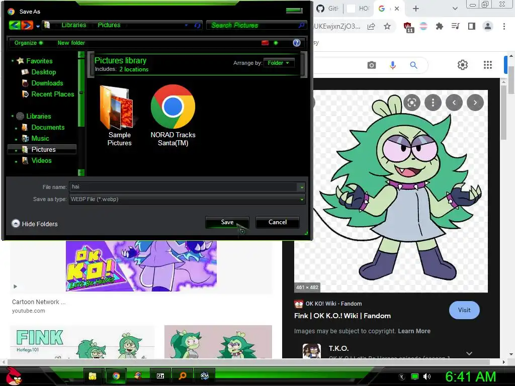Open Chrome Extensions puzzle icon

point(440,26)
